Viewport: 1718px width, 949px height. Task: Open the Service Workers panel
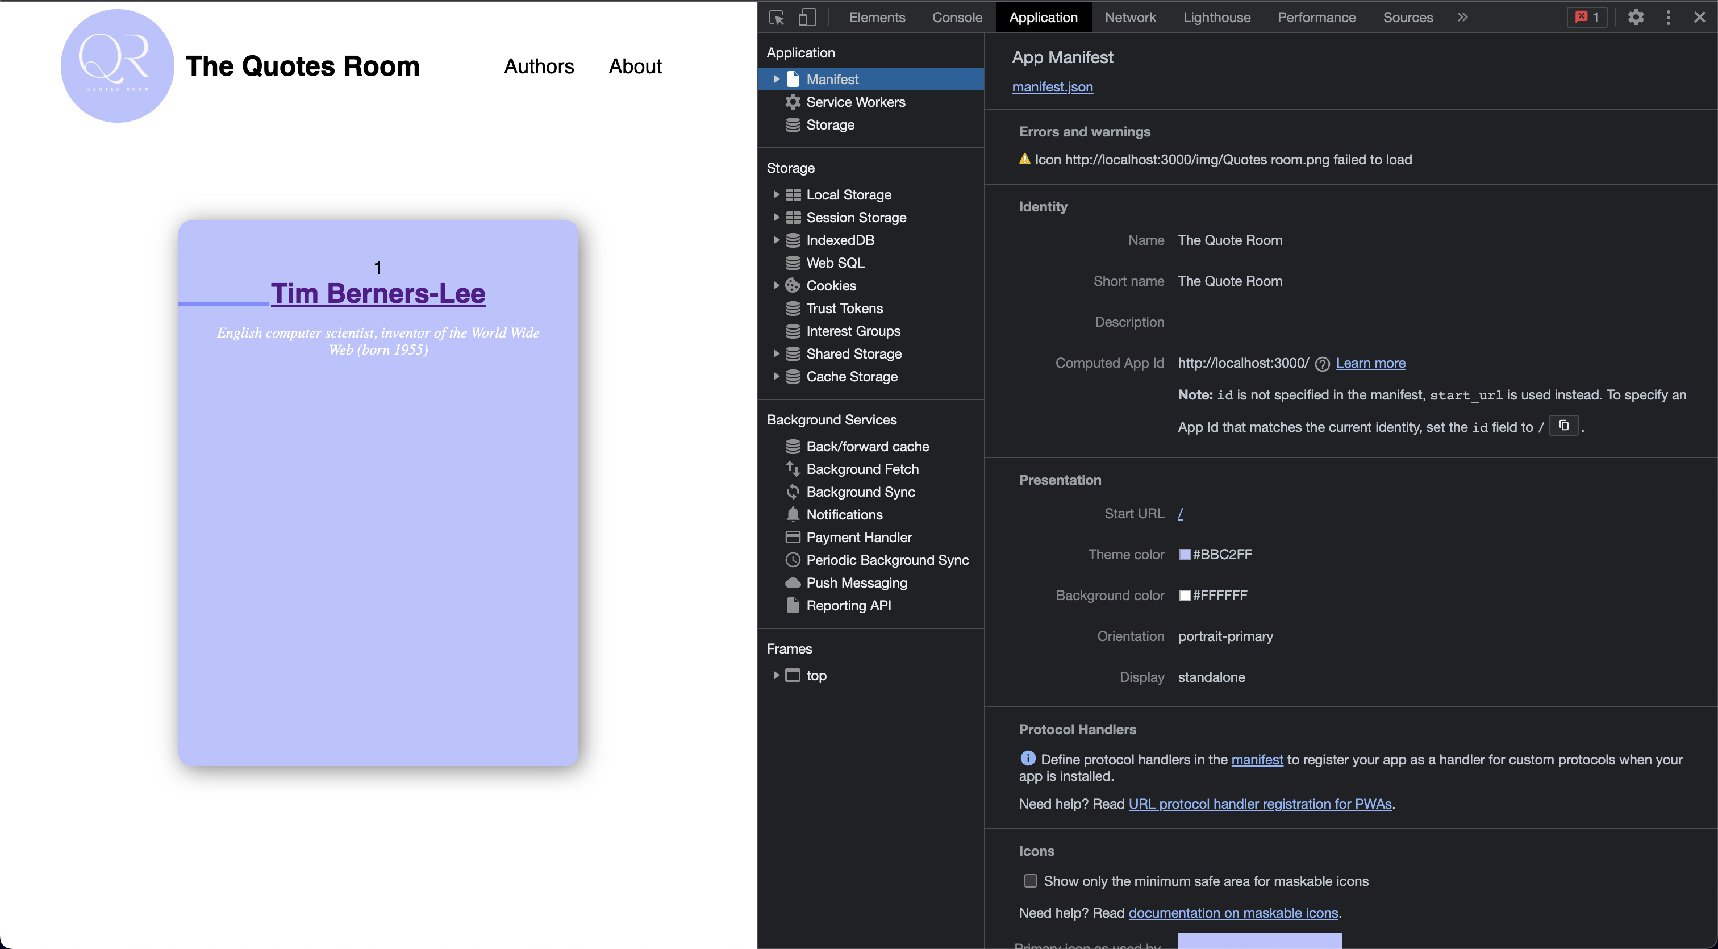click(x=856, y=101)
